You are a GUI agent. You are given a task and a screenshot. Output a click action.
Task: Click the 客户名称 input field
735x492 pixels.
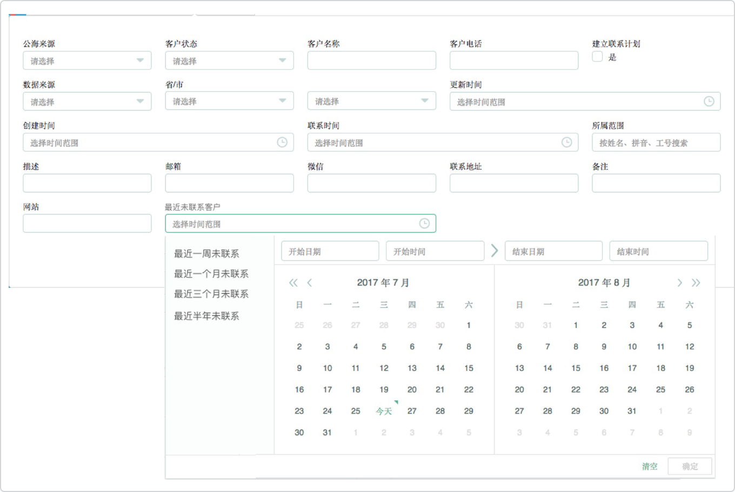(371, 60)
